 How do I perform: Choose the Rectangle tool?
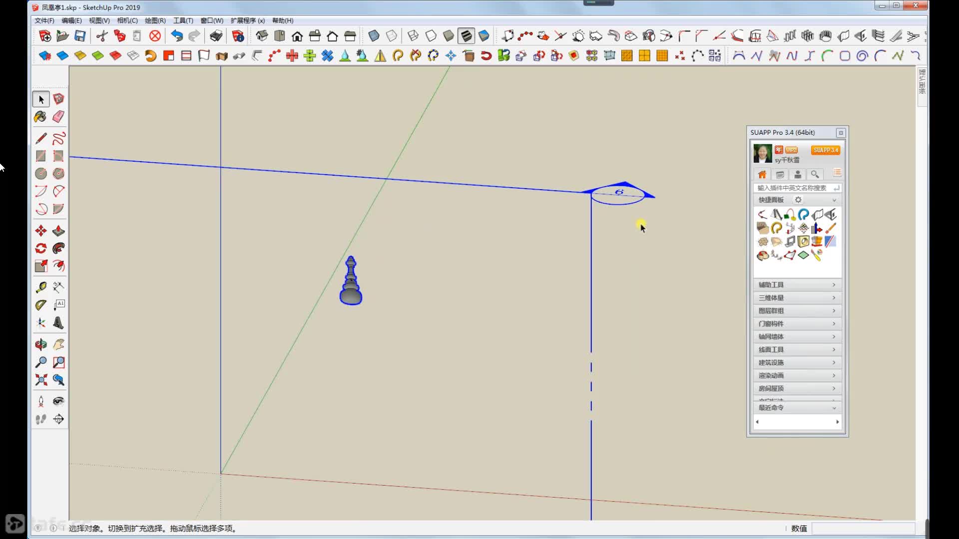point(41,156)
